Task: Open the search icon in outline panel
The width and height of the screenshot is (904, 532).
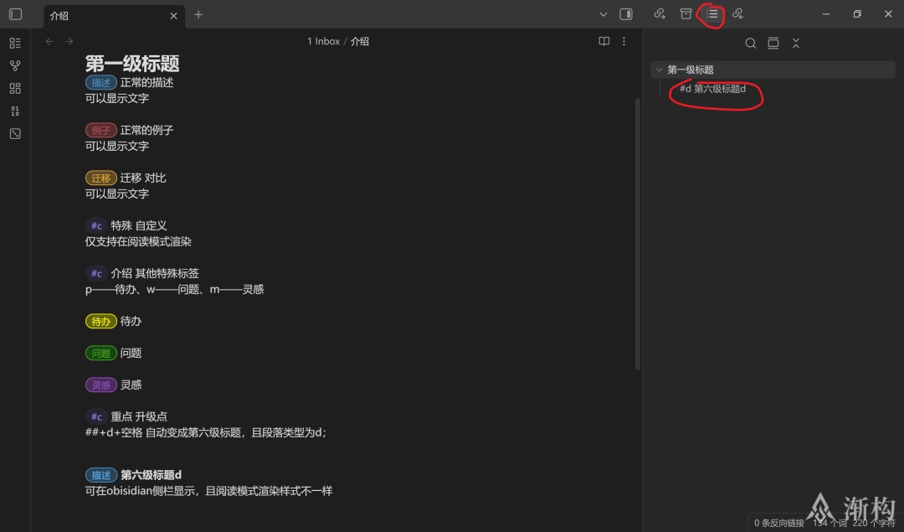Action: (751, 43)
